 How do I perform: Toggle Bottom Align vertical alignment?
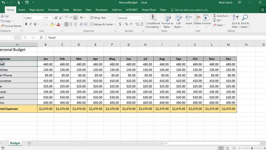[75, 17]
